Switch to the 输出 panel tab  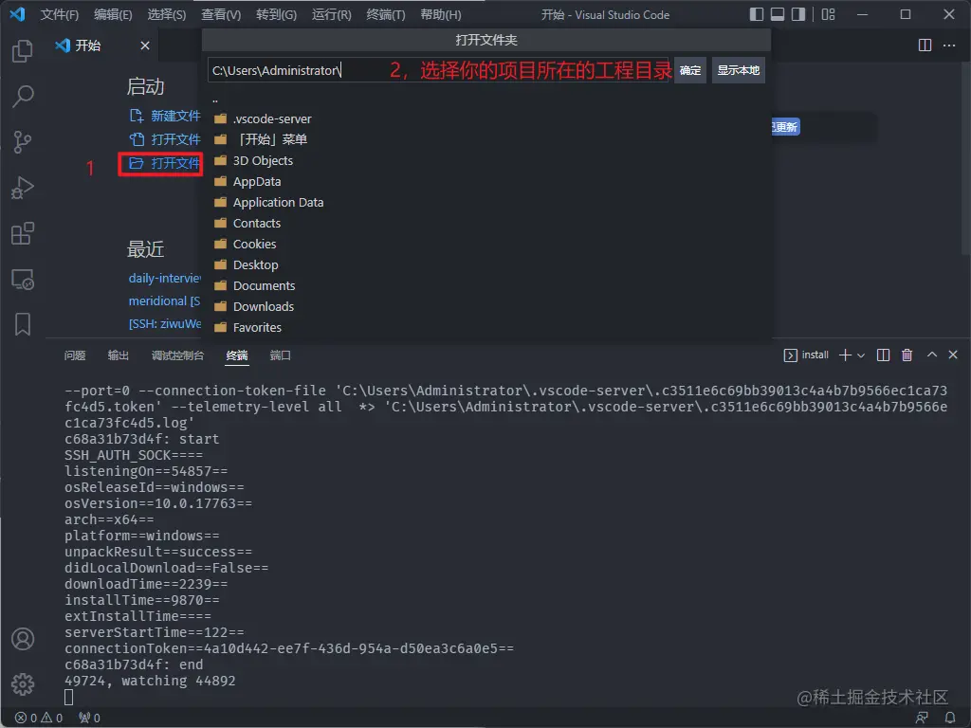(x=118, y=355)
